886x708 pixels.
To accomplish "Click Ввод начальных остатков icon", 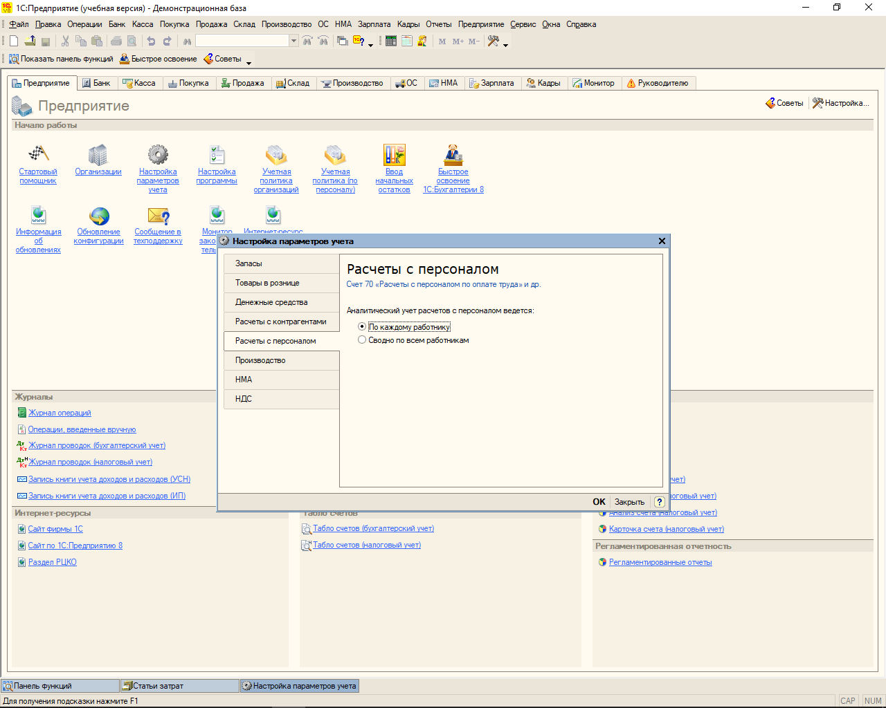I will point(394,154).
